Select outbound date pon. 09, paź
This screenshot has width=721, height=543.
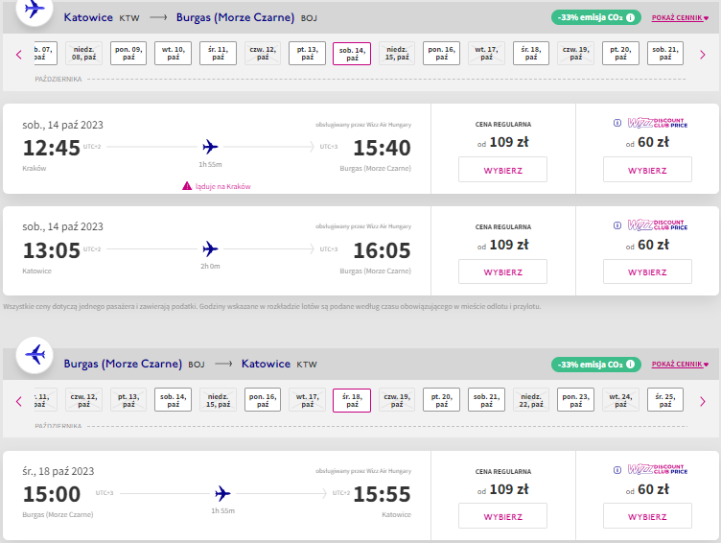pyautogui.click(x=128, y=53)
